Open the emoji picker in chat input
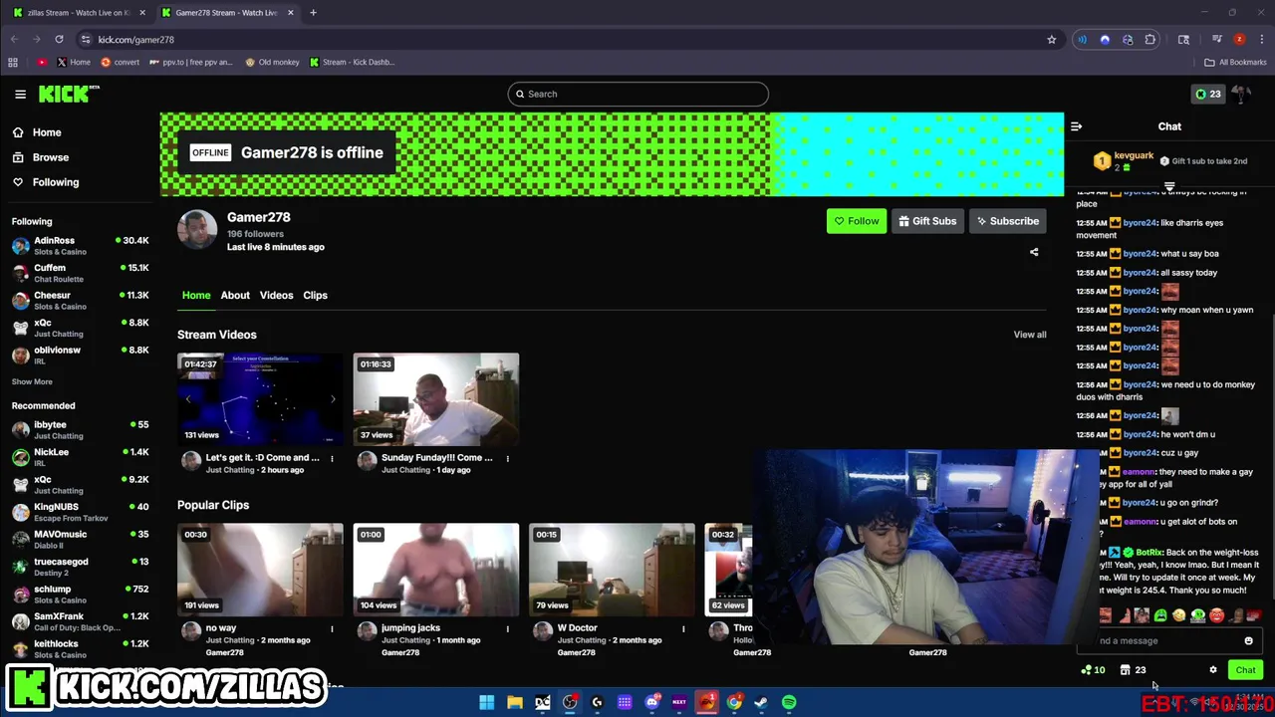Screen dimensions: 1275x717 point(1248,641)
